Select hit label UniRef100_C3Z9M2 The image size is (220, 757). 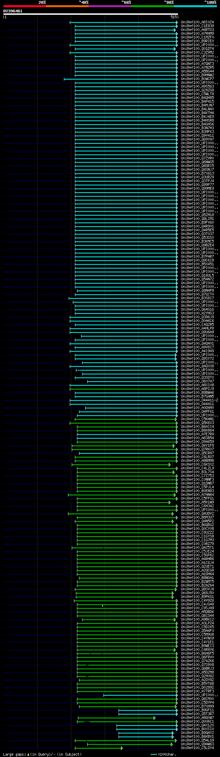point(197,53)
